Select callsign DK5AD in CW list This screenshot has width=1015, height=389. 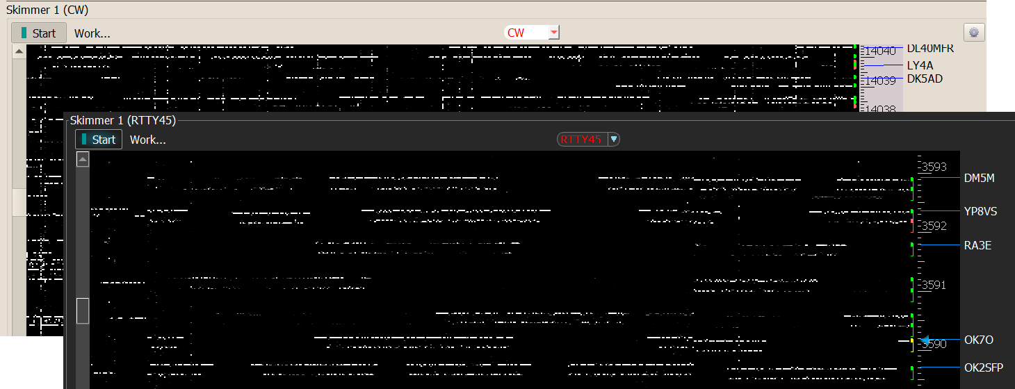925,79
